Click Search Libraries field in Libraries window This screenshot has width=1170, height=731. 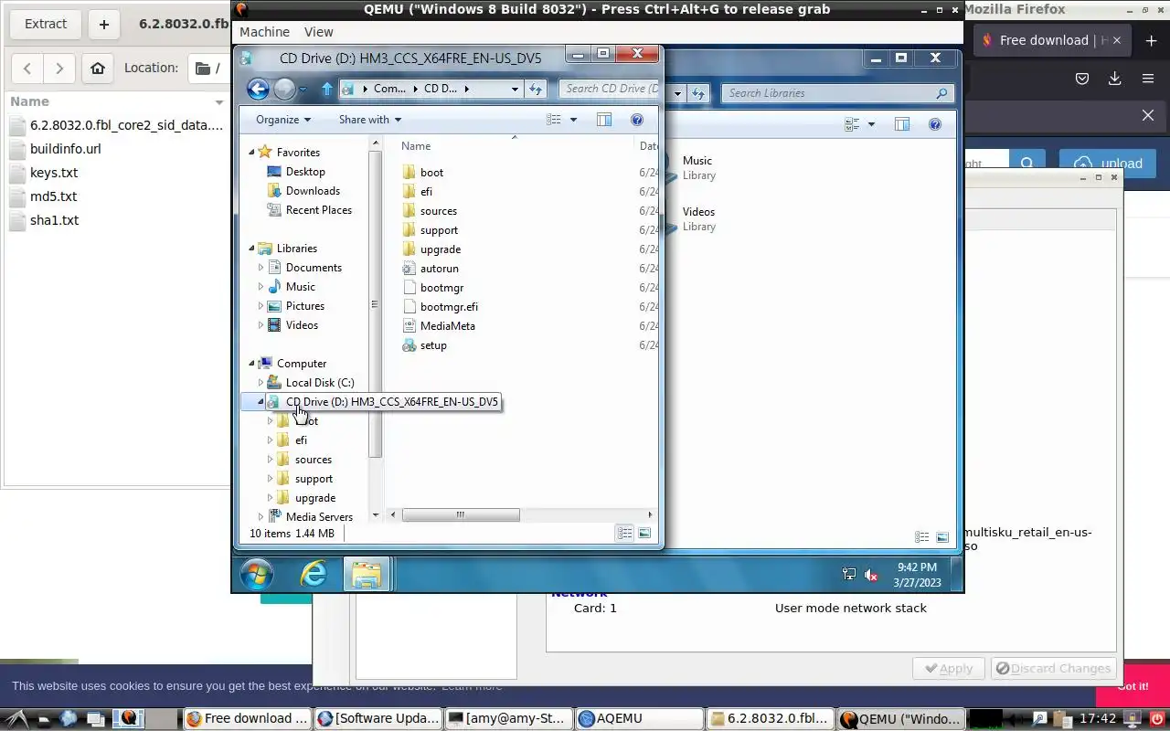[838, 93]
